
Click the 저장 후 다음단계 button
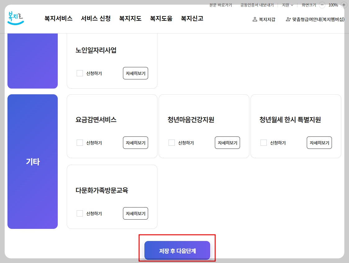177,250
